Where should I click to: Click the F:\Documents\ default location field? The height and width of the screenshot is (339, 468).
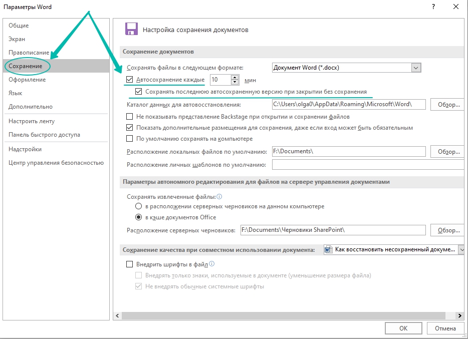click(x=349, y=151)
